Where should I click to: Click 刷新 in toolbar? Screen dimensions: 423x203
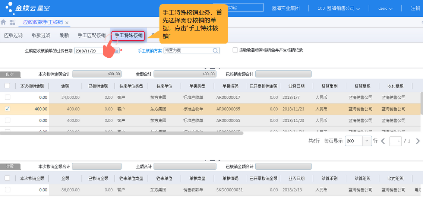coord(64,35)
